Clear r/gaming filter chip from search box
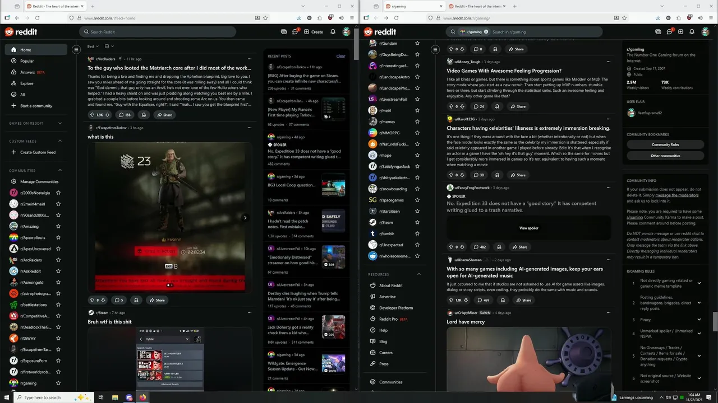 pos(486,32)
